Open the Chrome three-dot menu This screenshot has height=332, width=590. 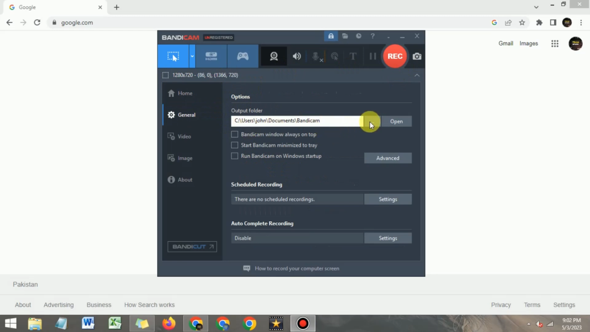(x=581, y=23)
